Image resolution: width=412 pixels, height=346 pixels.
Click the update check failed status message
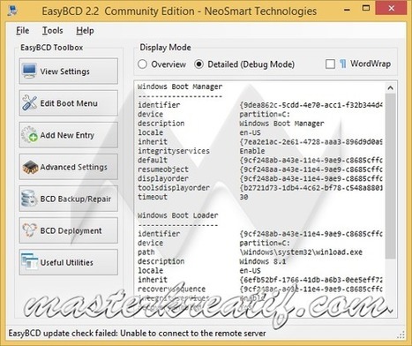tap(137, 334)
